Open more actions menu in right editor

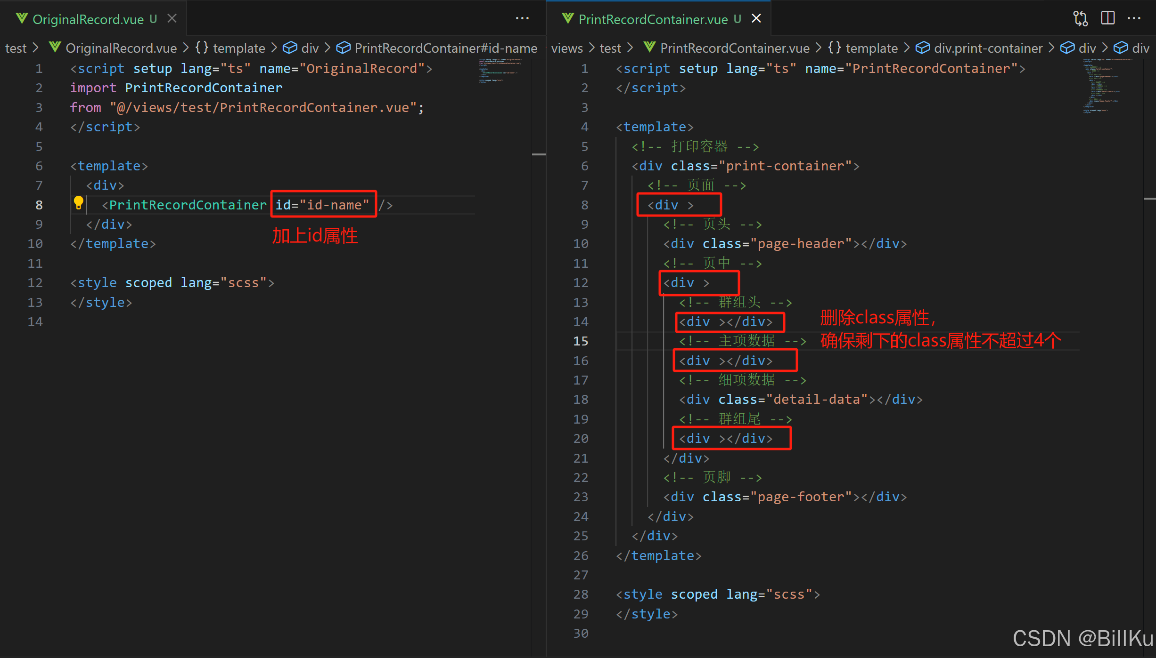pos(1134,19)
